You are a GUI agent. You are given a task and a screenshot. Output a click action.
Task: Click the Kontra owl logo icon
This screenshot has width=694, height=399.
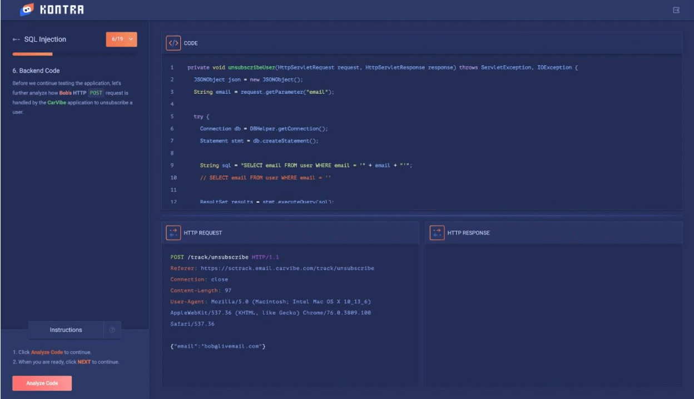tap(26, 9)
